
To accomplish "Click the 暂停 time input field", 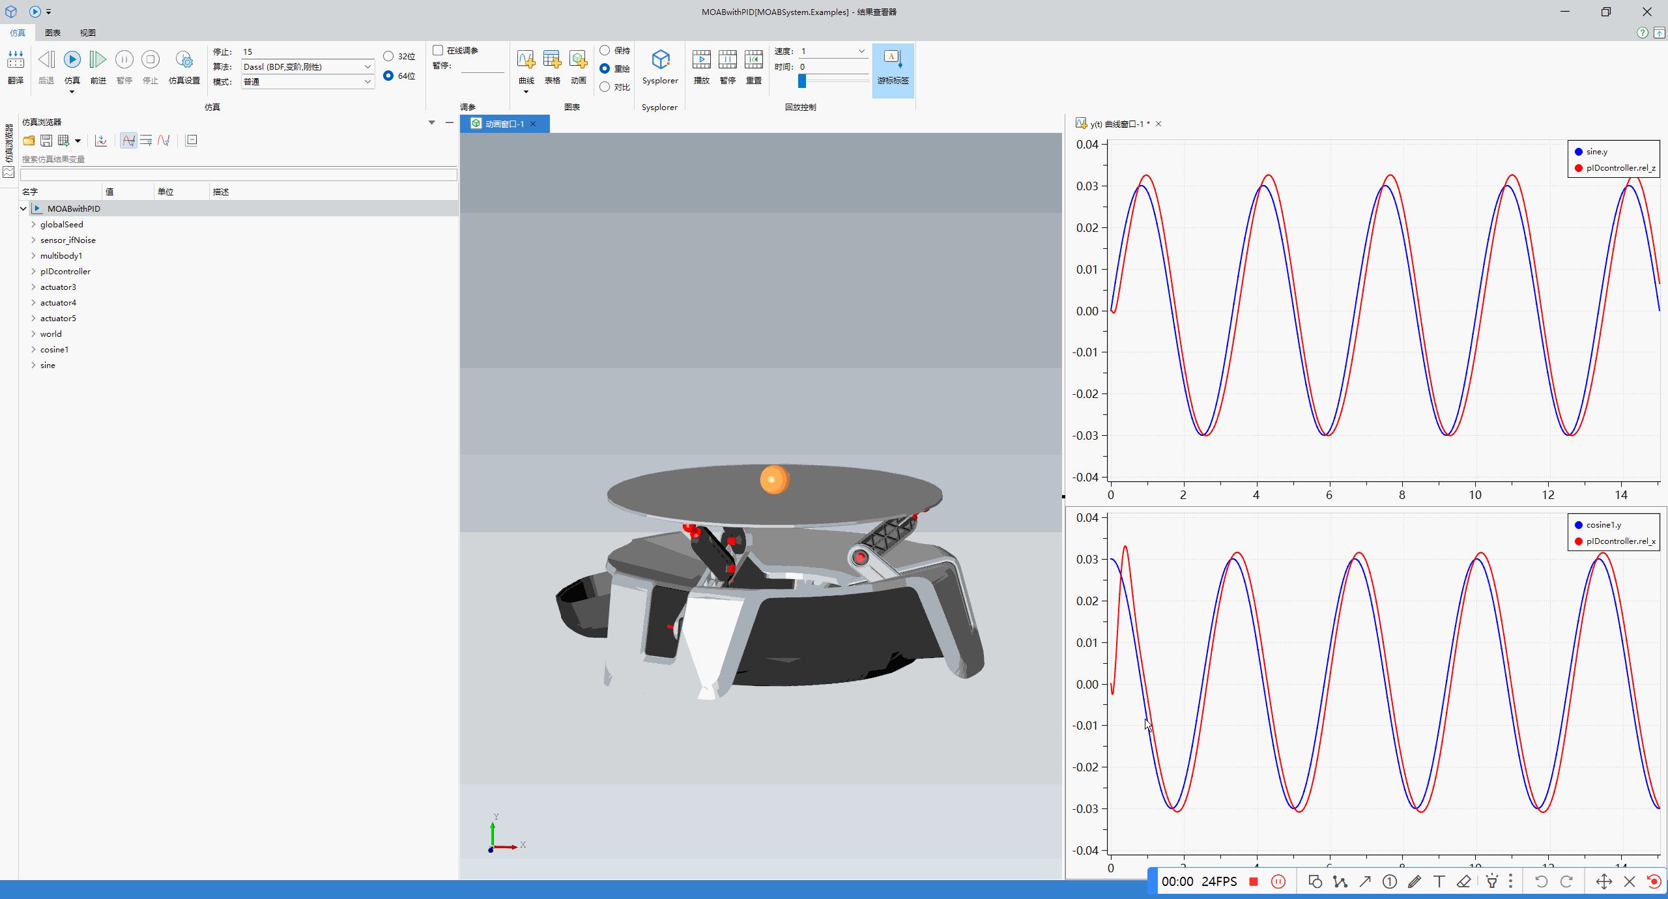I will [x=482, y=66].
